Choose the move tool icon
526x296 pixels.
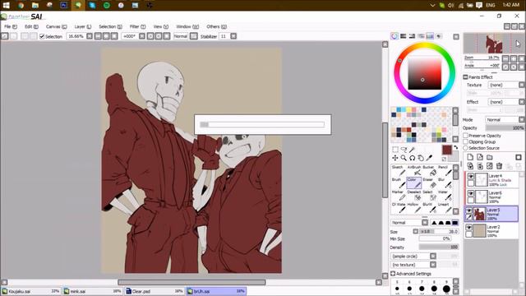pyautogui.click(x=395, y=158)
